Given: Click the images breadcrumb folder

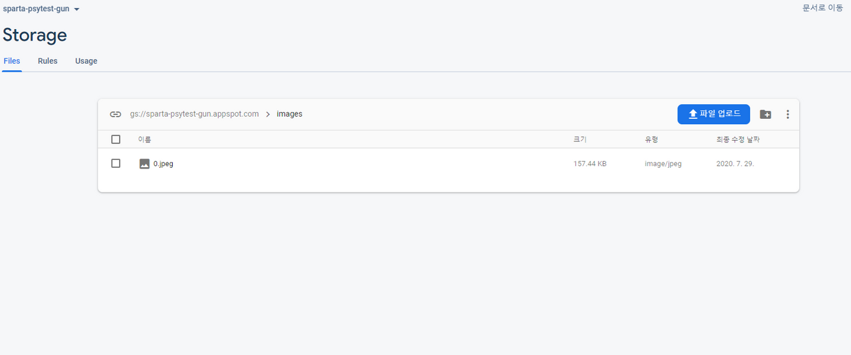Looking at the screenshot, I should pos(289,114).
